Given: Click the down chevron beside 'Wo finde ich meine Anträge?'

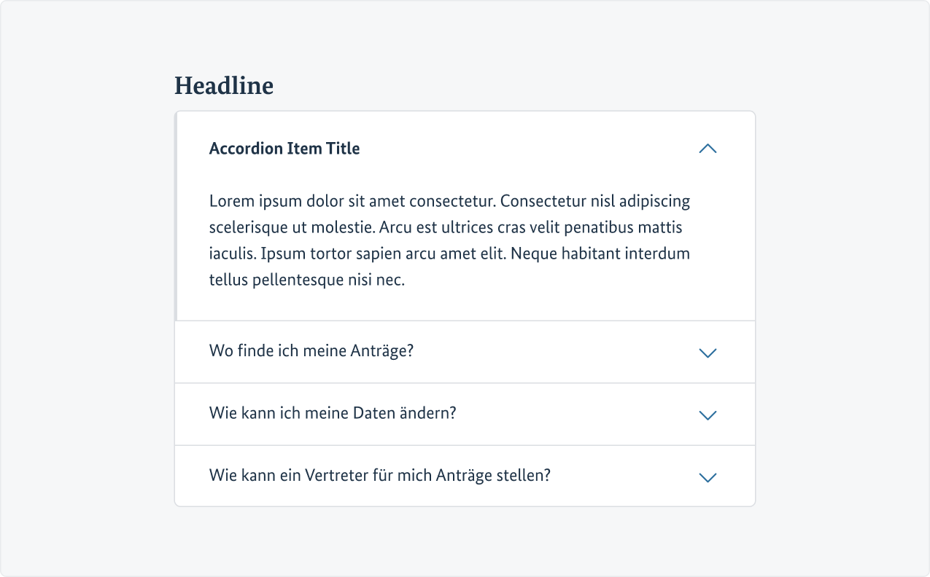Looking at the screenshot, I should click(x=708, y=353).
